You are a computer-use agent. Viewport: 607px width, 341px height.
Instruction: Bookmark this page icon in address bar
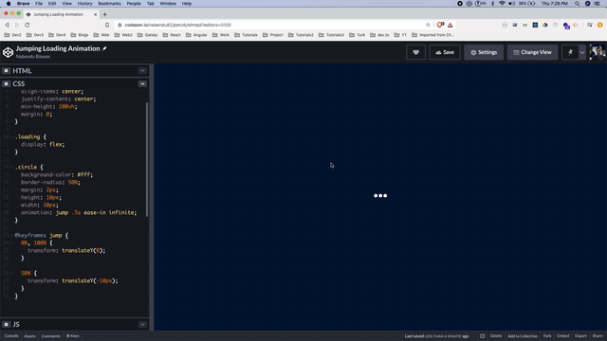[x=107, y=25]
